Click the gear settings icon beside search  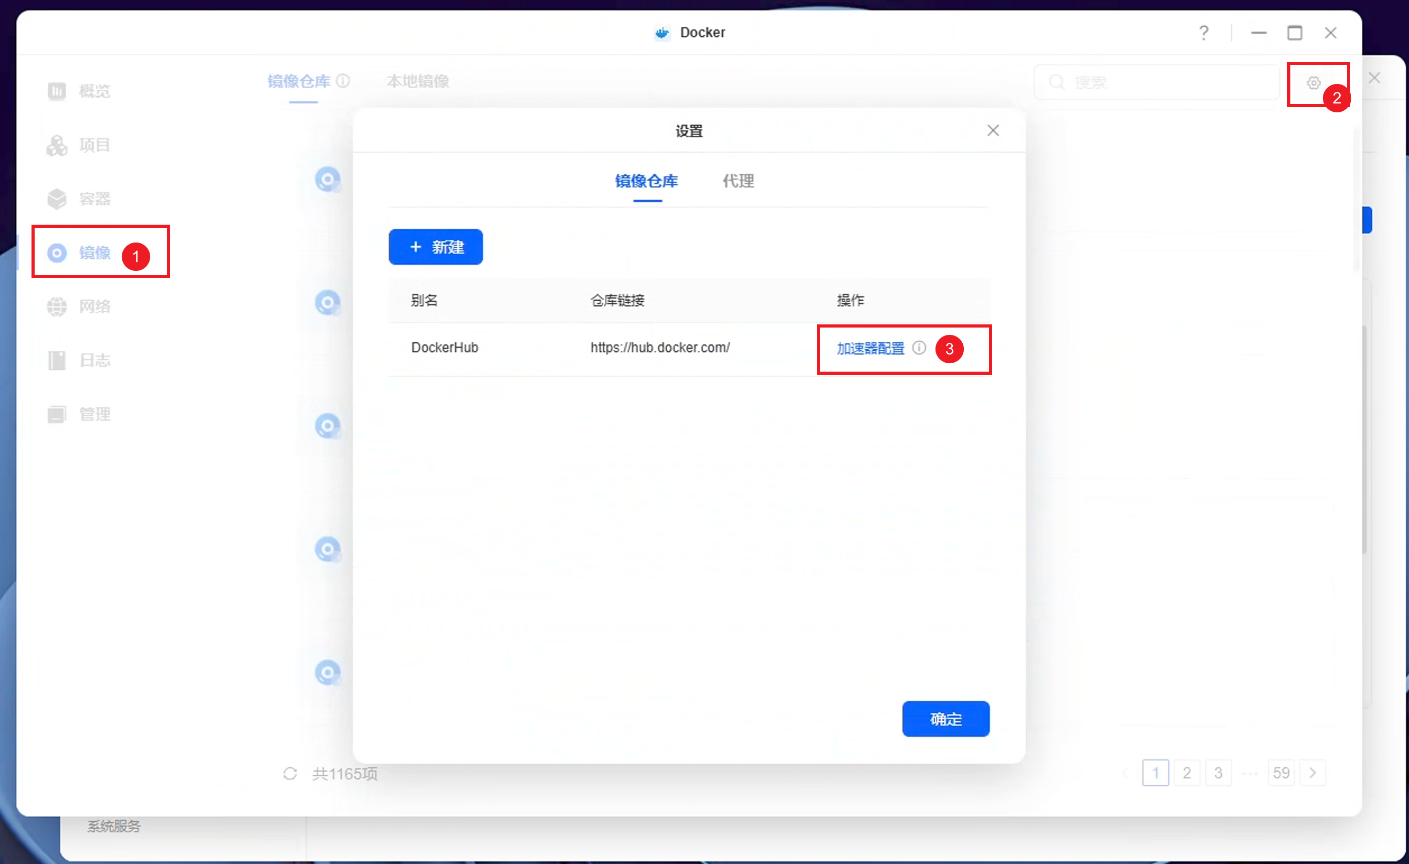(x=1313, y=82)
